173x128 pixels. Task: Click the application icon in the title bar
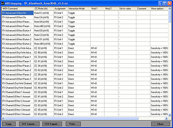3,3
